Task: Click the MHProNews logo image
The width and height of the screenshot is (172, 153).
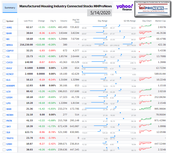Action: point(152,9)
